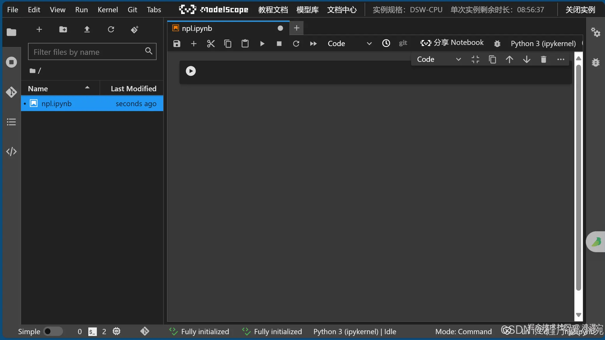Open the 教程文档 link
The image size is (605, 340).
(273, 10)
